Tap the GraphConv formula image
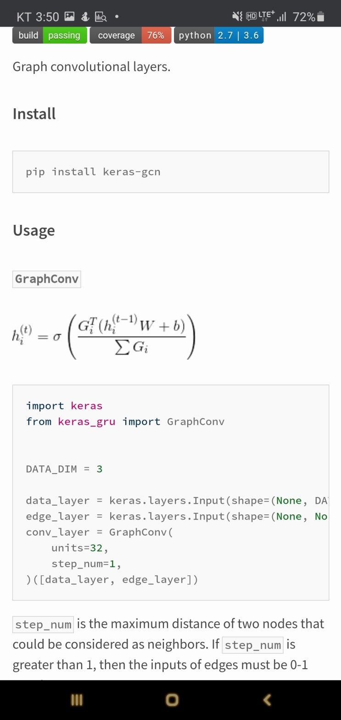Viewport: 341px width, 720px height. point(104,337)
